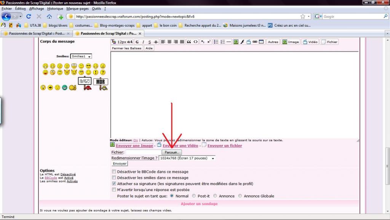The width and height of the screenshot is (390, 220).
Task: Click the Ajouter un sondage header
Action: point(199,204)
